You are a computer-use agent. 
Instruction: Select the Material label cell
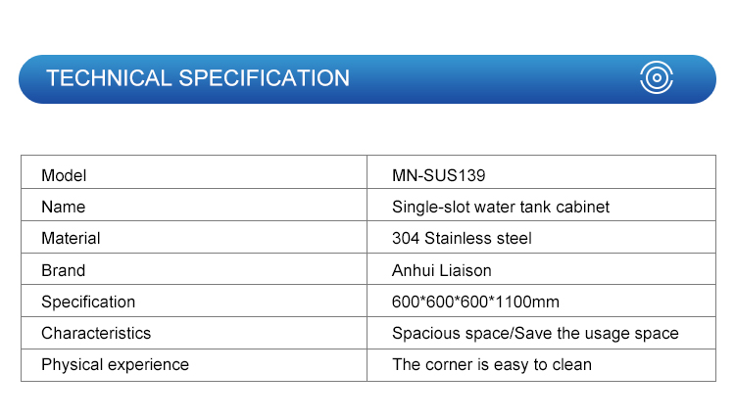coord(194,237)
